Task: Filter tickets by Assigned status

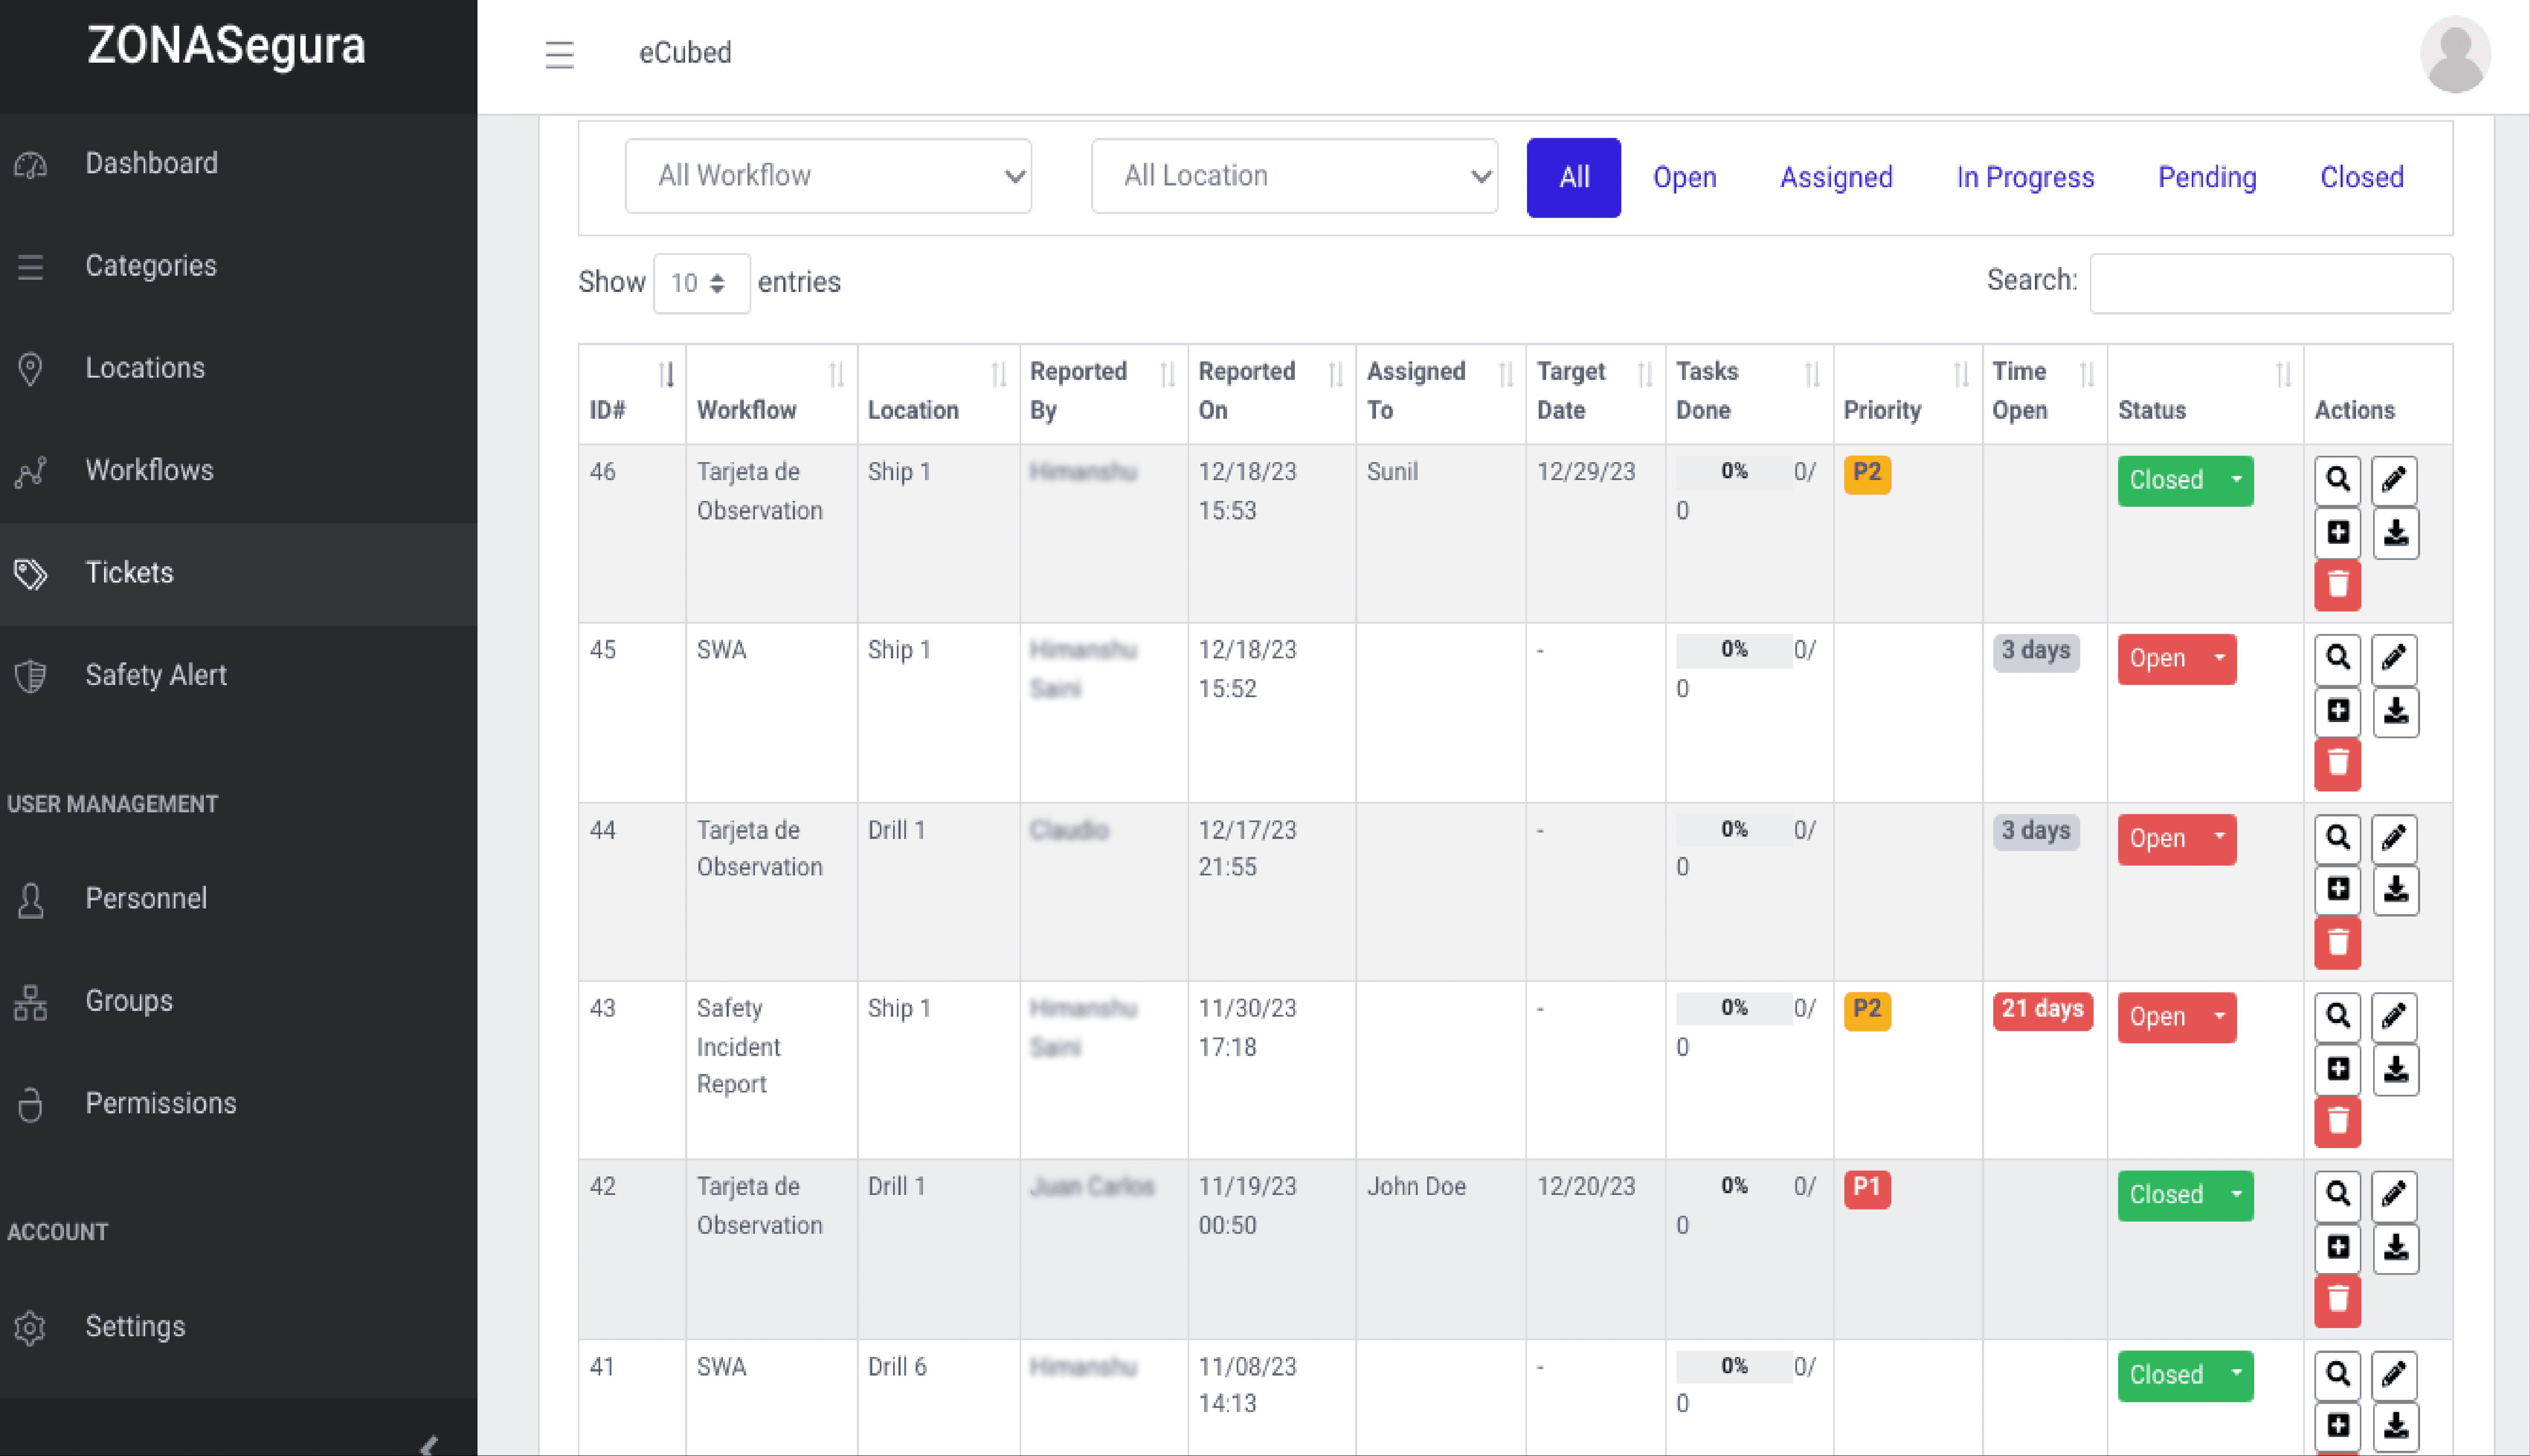Action: point(1836,177)
